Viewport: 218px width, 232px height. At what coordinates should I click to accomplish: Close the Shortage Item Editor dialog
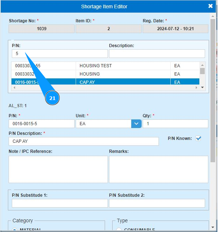click(210, 6)
